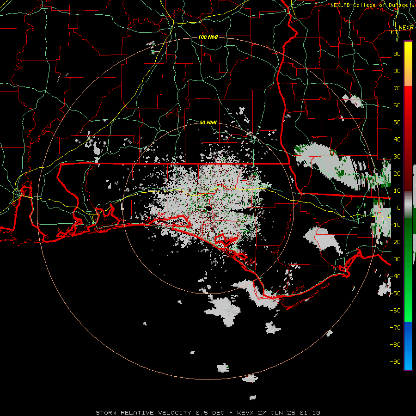Image resolution: width=416 pixels, height=416 pixels.
Task: Click the 90 value on velocity scale
Action: coord(397,54)
